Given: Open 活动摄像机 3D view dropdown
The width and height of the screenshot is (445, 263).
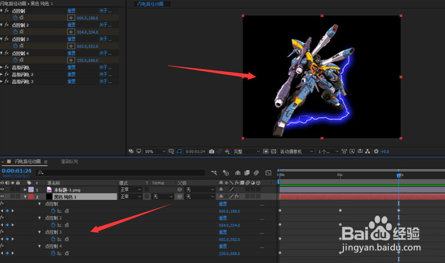Looking at the screenshot, I should pos(297,151).
